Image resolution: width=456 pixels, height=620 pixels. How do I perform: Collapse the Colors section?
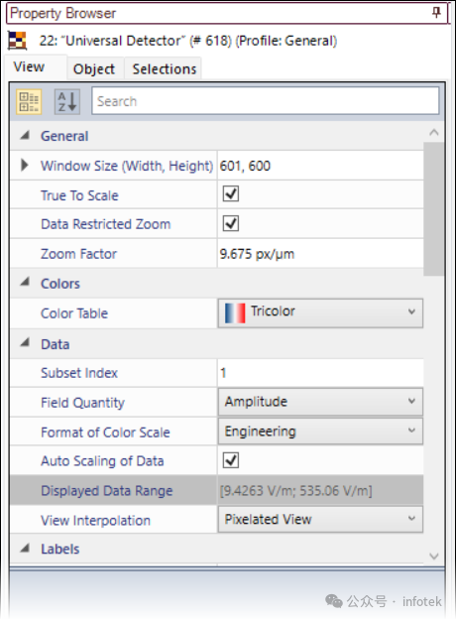click(25, 282)
